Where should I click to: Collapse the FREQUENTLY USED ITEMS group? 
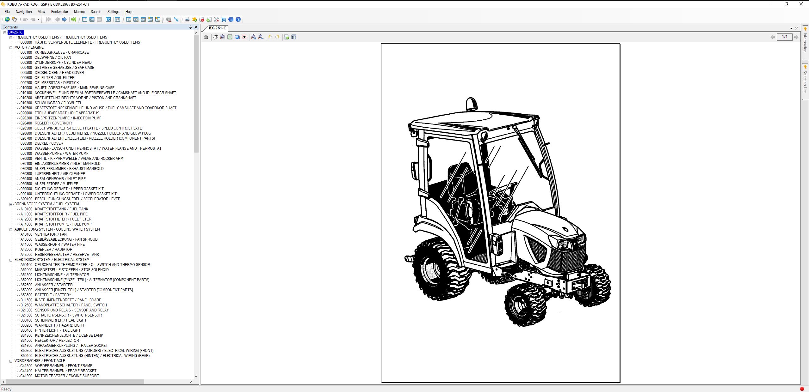(x=11, y=37)
